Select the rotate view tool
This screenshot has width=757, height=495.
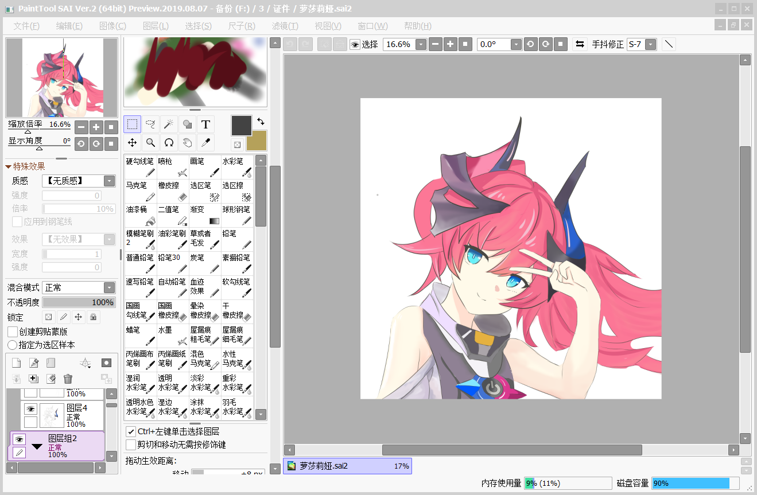pos(169,142)
